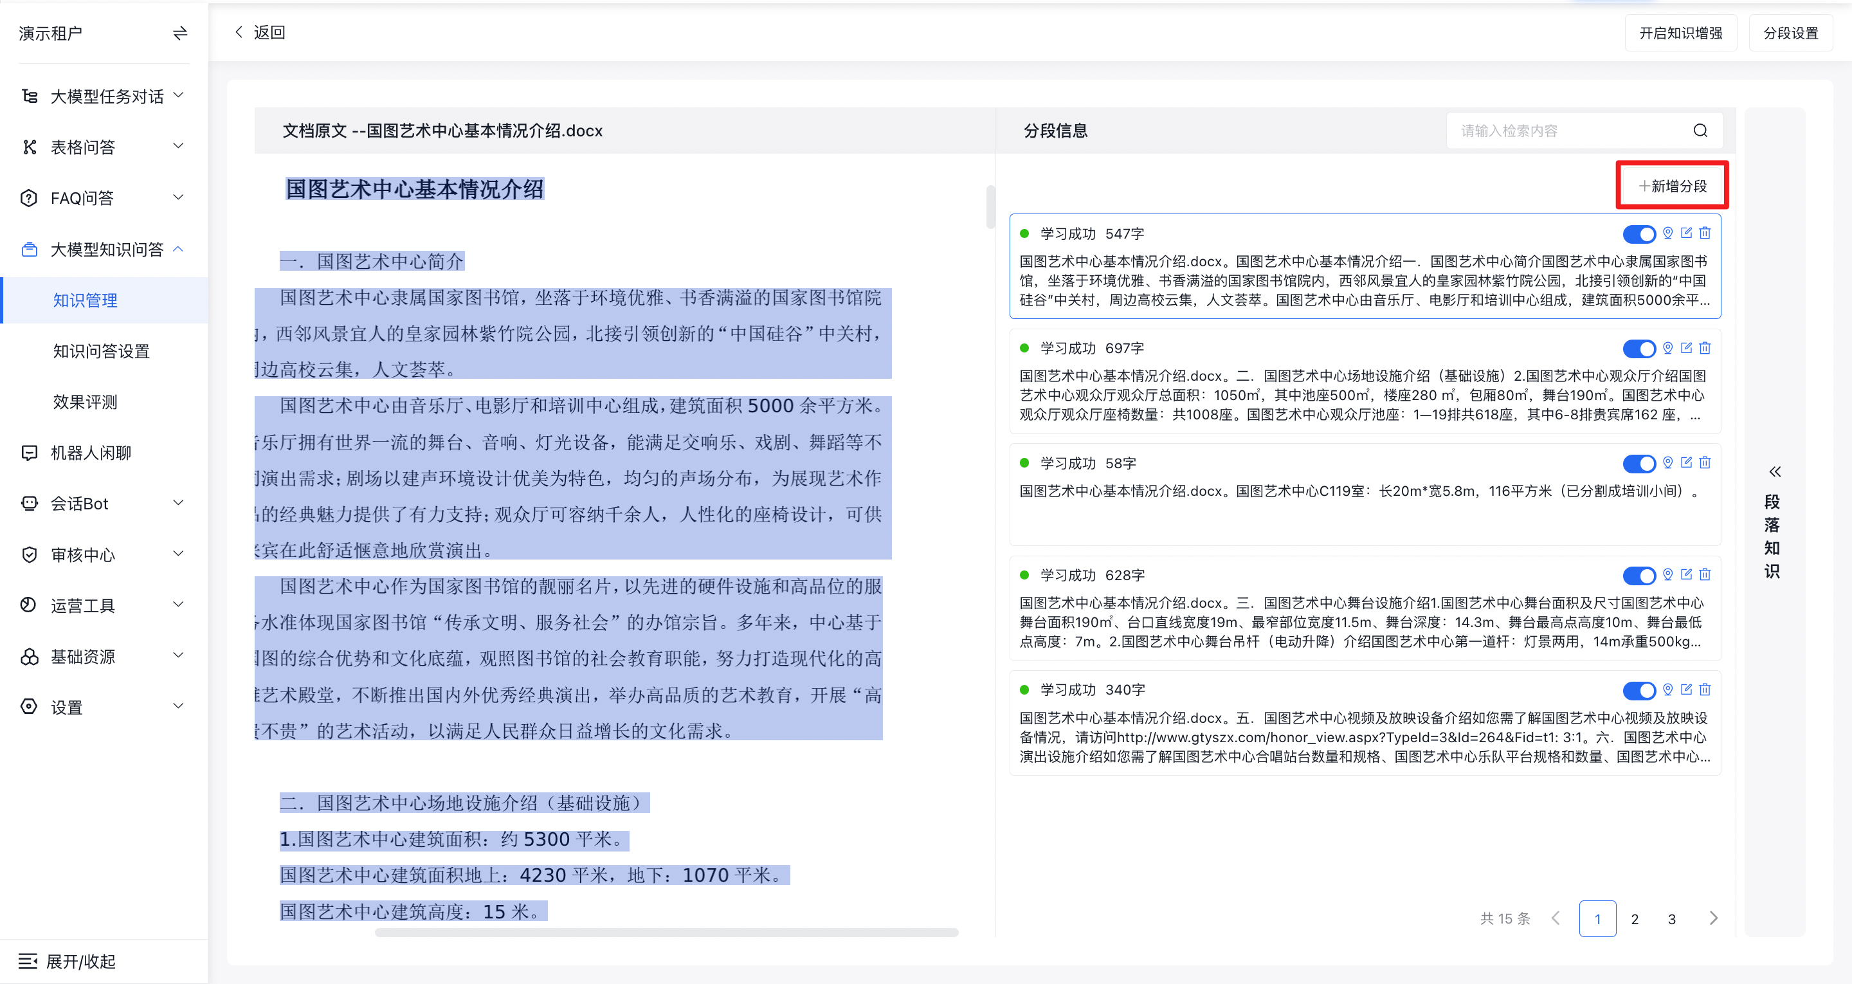
Task: Delete the 58字 segment
Action: click(1705, 462)
